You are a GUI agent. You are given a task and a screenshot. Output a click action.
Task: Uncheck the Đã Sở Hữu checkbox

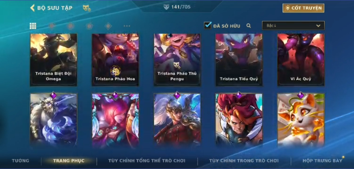point(207,25)
